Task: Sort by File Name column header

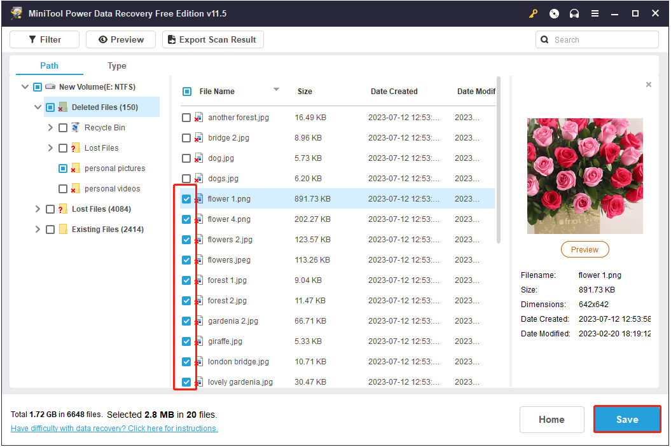Action: coord(217,92)
